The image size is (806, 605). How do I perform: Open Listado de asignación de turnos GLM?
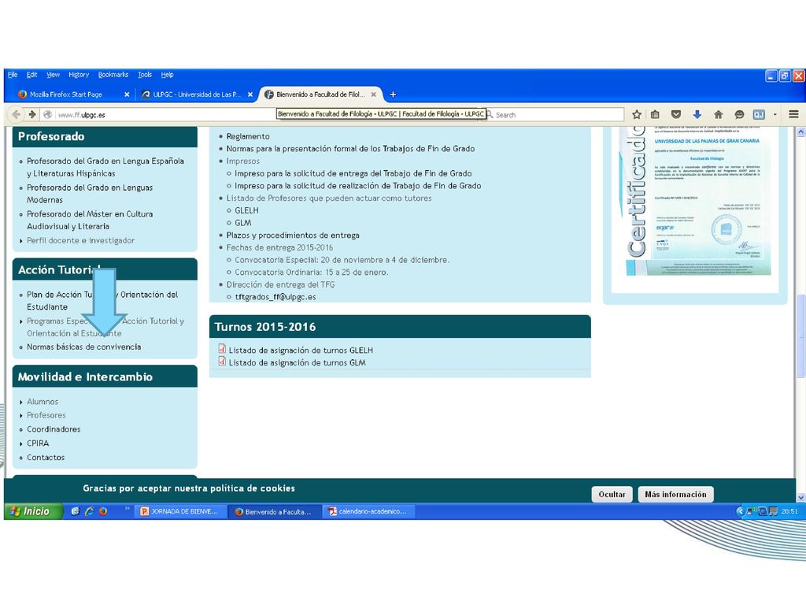297,362
